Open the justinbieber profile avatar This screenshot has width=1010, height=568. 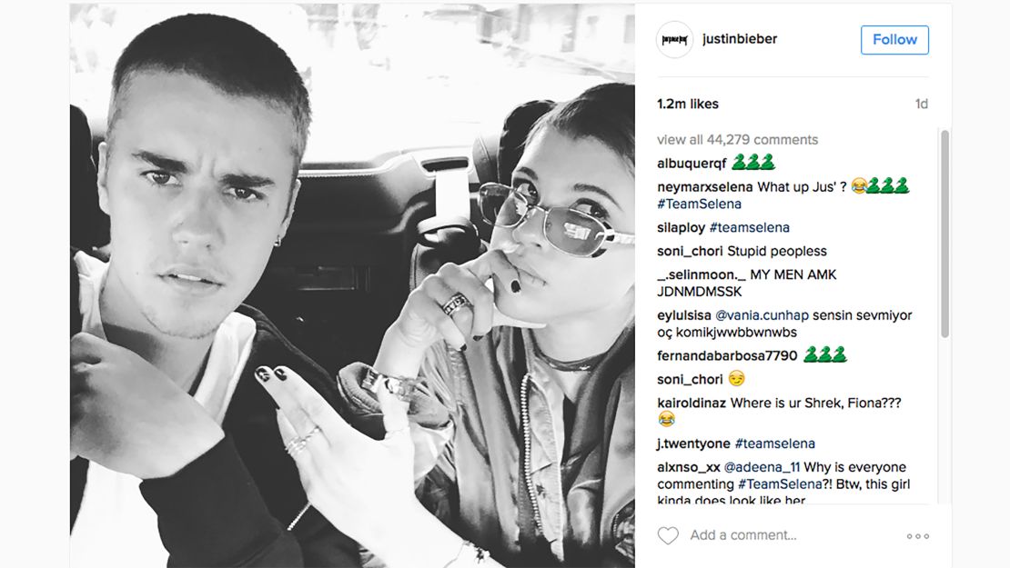click(674, 40)
